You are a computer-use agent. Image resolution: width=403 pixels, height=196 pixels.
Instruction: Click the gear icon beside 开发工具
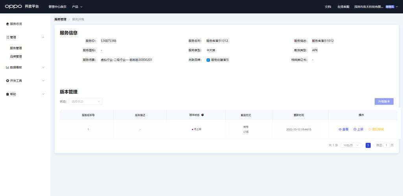[7, 81]
